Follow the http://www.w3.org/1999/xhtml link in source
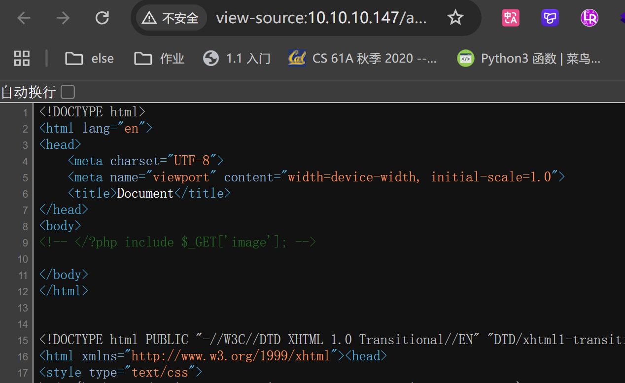This screenshot has height=383, width=625. click(234, 355)
